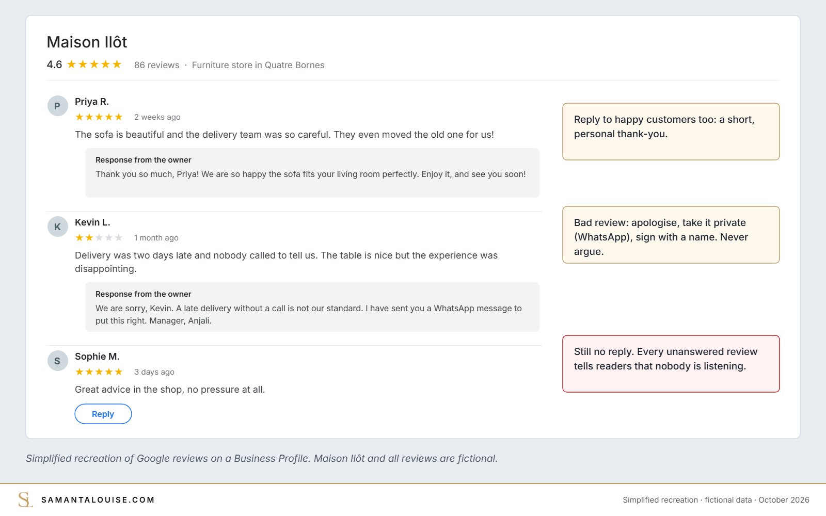Click reviewer name "Priya R."

click(x=92, y=102)
